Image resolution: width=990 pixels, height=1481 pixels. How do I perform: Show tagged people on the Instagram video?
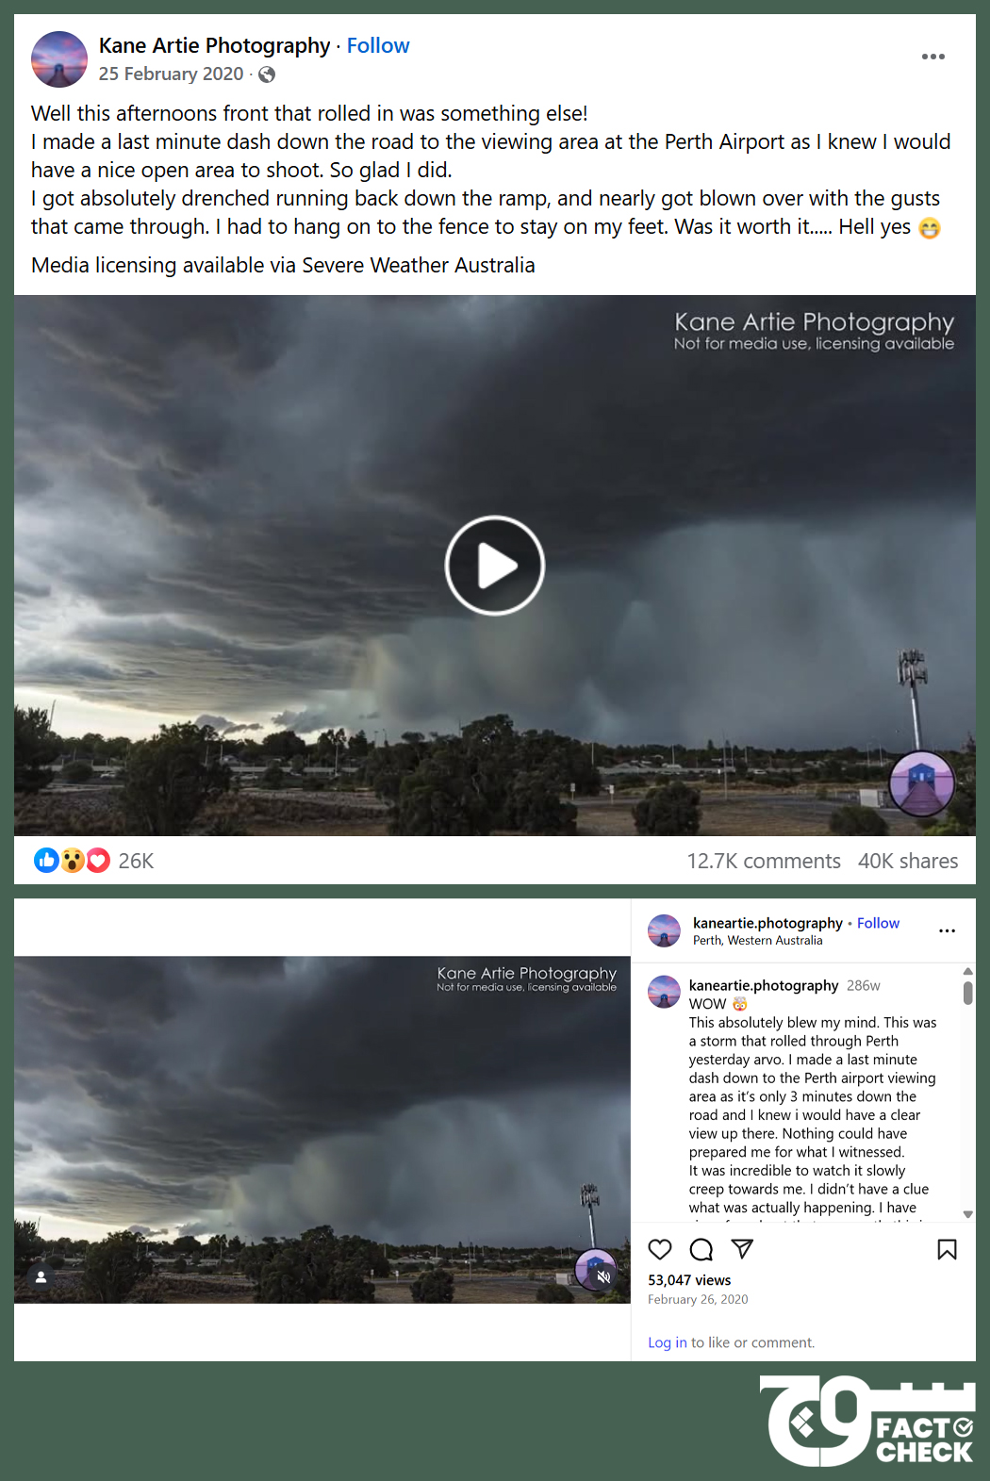(x=41, y=1276)
